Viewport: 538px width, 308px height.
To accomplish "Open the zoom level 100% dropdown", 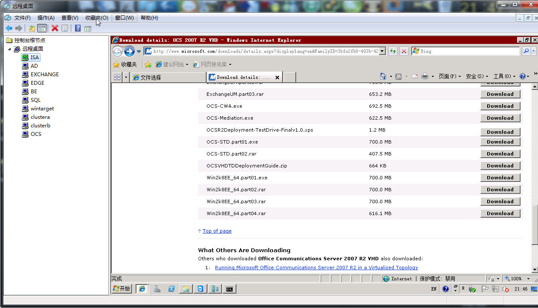I will click(x=528, y=279).
